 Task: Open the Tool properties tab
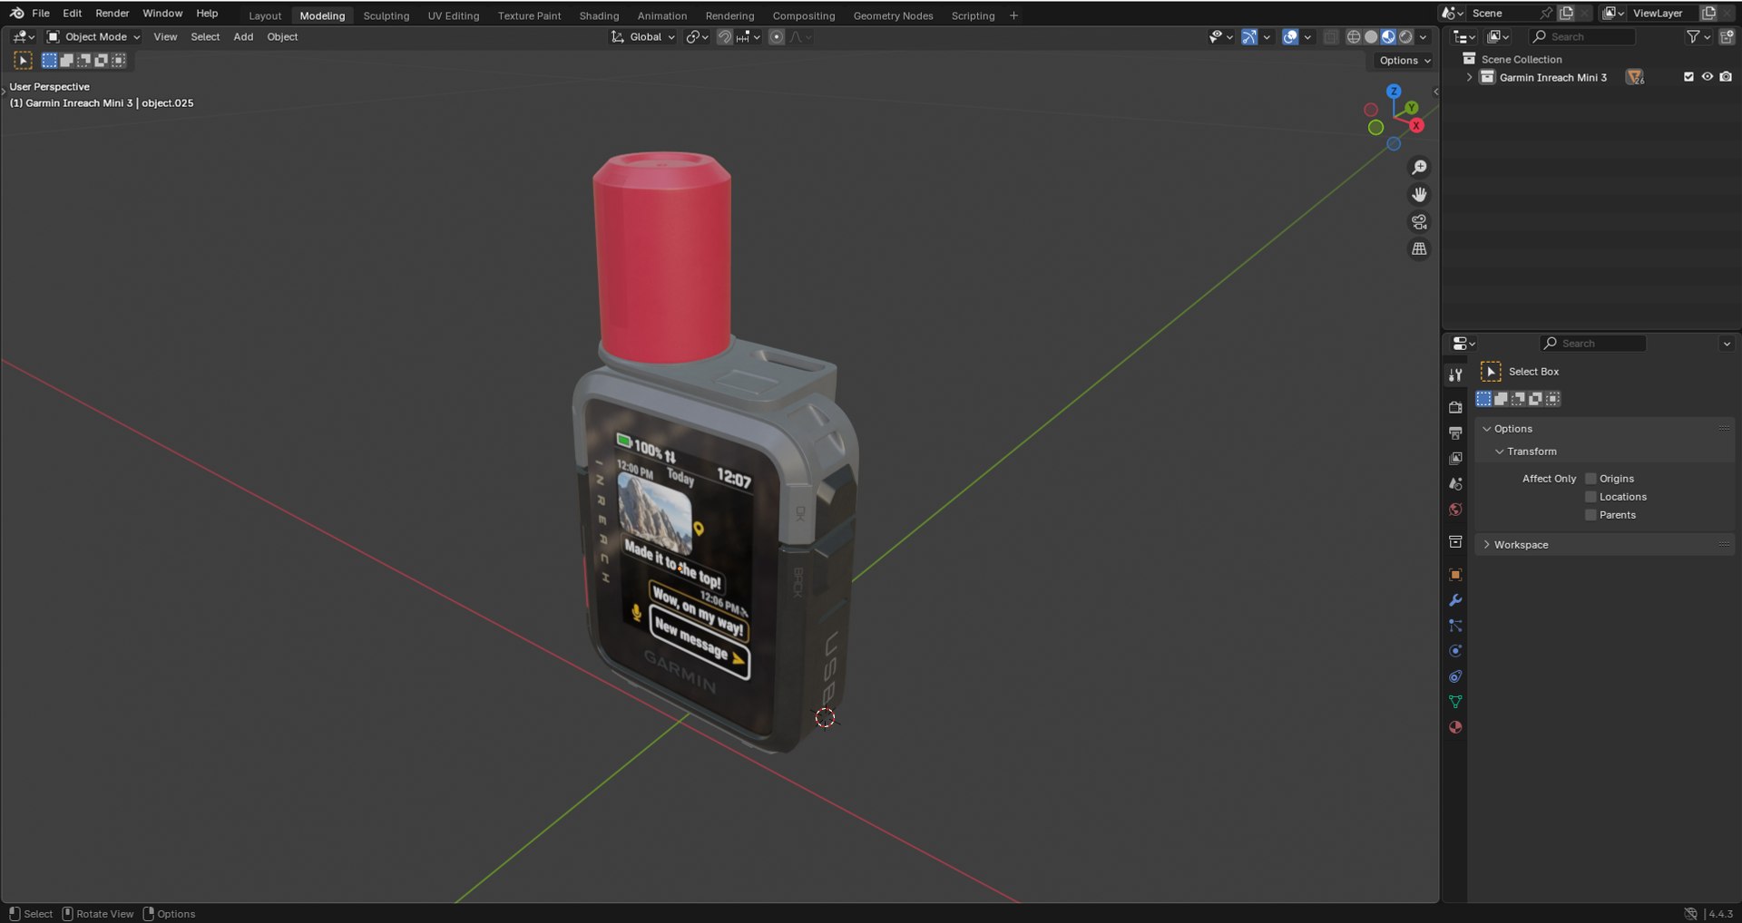point(1455,374)
